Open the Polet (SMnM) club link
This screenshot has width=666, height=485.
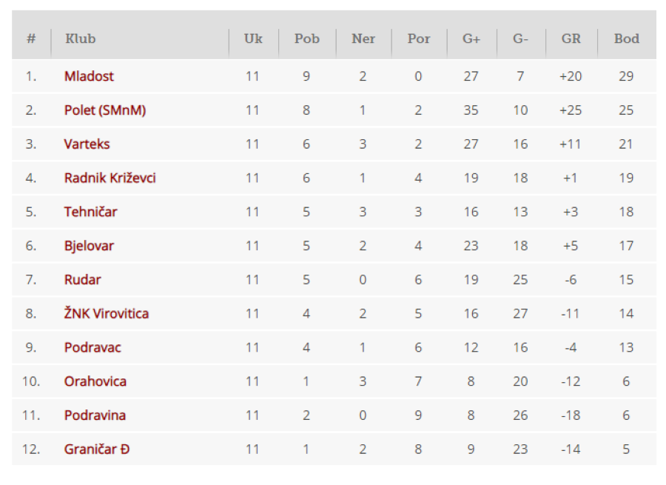[105, 110]
